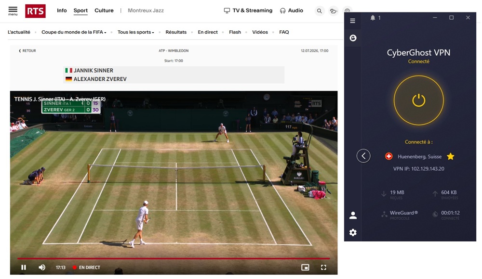Select Jannik Sinner player name
Screen dimensions: 482x279
click(94, 70)
